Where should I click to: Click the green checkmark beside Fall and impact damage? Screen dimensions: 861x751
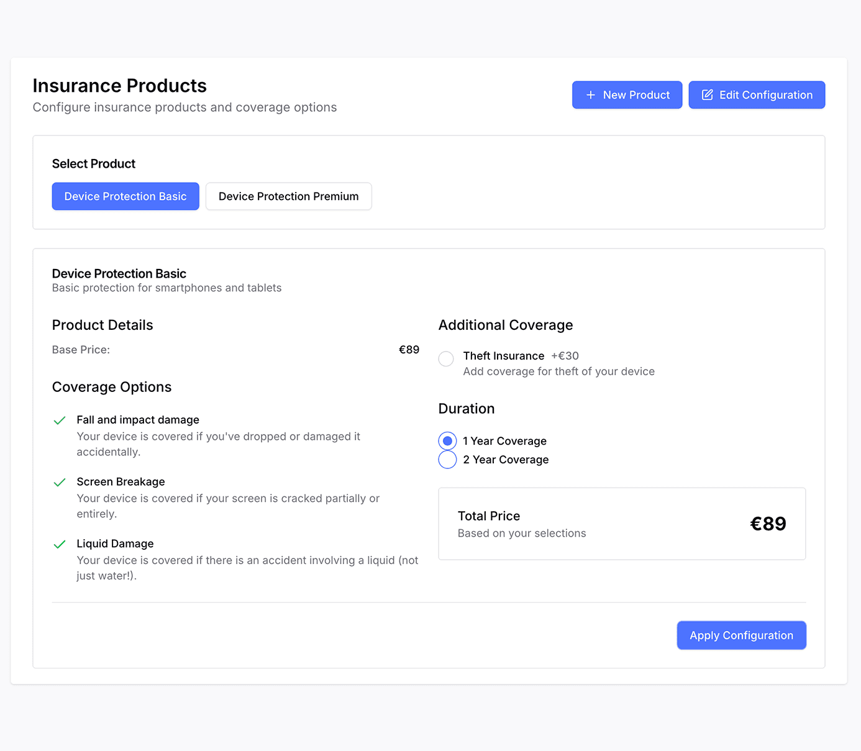[60, 421]
